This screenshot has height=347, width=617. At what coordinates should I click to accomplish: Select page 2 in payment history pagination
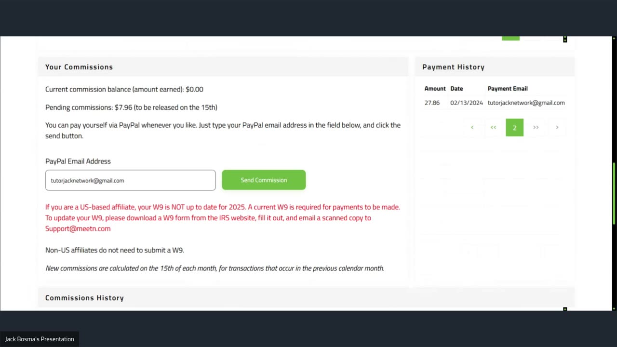pos(514,127)
